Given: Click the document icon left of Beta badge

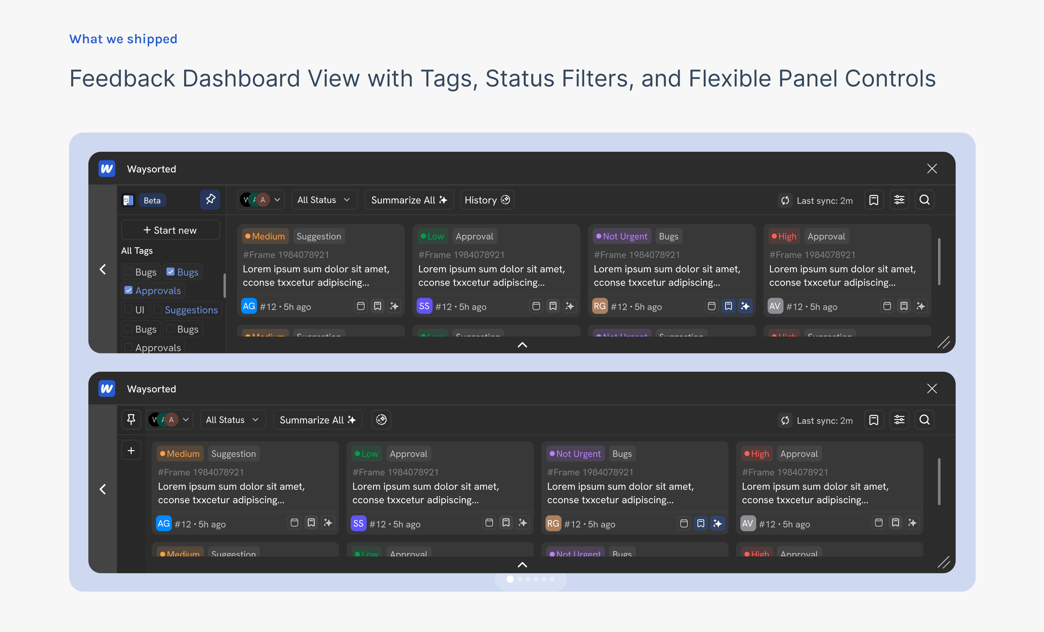Looking at the screenshot, I should [128, 200].
